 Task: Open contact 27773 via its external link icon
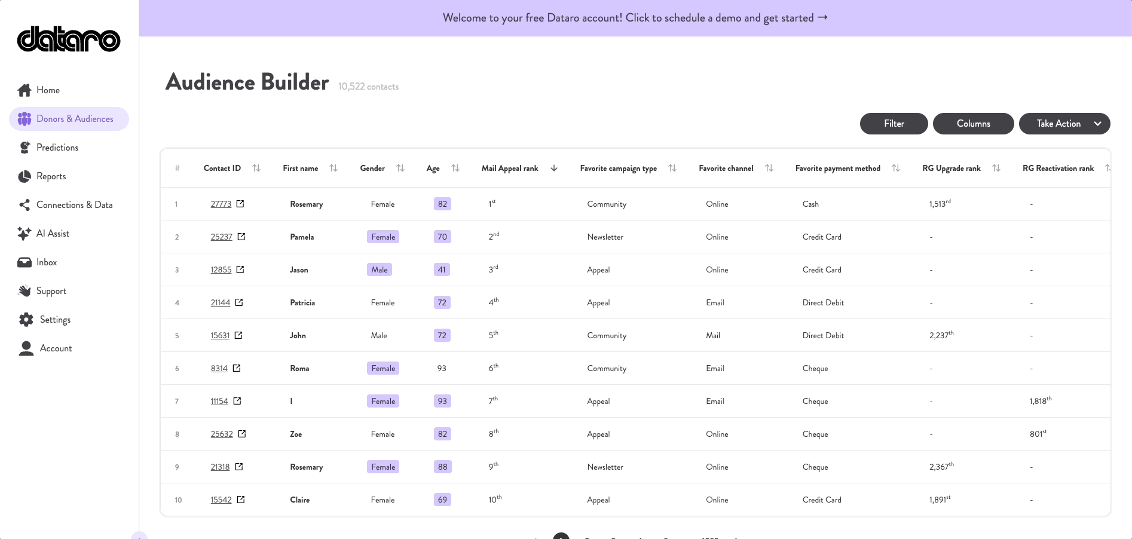240,203
